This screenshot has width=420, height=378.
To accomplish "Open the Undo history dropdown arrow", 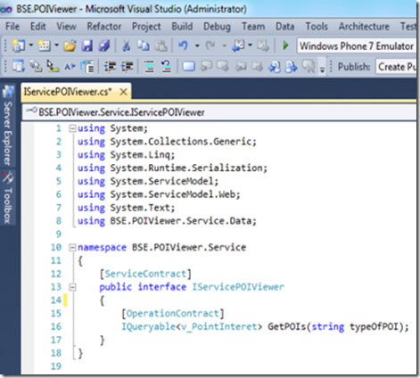I will coord(197,45).
